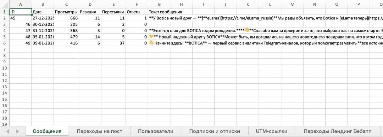Click the Ответы header cell

click(137, 12)
